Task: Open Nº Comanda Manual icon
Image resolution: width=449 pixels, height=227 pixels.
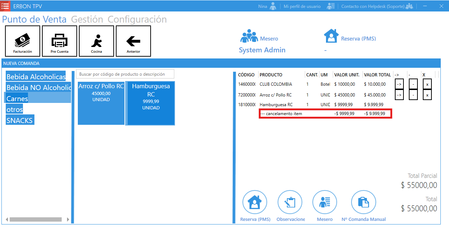Action: pyautogui.click(x=363, y=203)
